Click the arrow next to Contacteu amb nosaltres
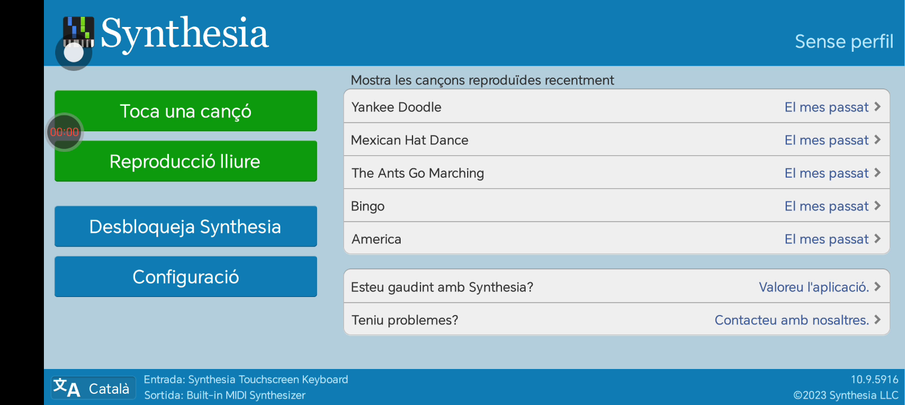905x405 pixels. 877,320
